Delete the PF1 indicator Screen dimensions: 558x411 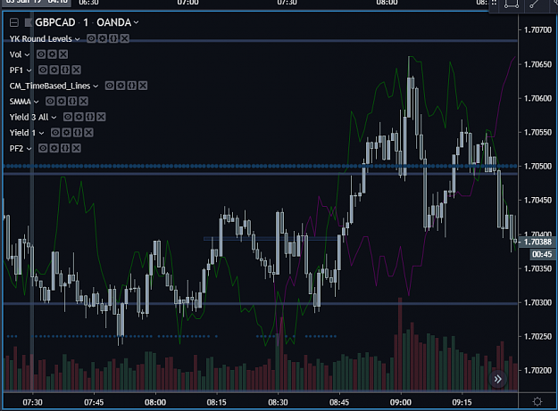(x=76, y=70)
